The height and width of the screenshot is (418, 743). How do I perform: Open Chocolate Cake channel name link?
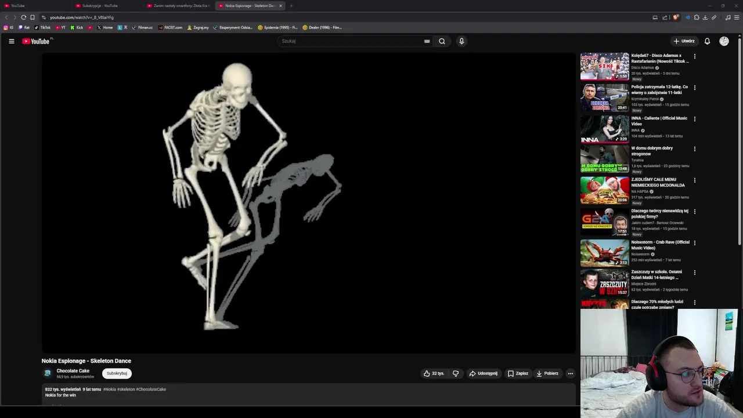tap(73, 371)
